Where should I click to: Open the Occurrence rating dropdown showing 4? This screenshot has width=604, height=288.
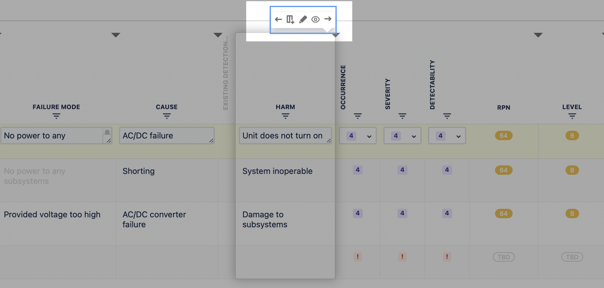click(x=369, y=136)
